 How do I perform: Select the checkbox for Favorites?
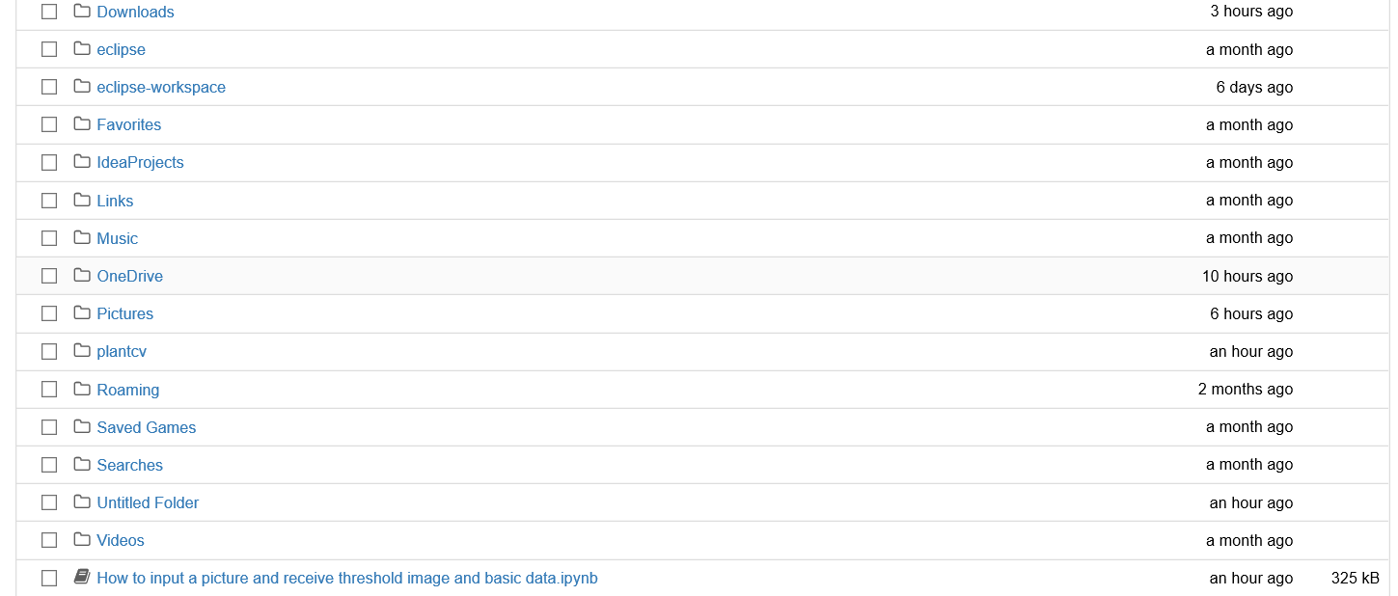coord(49,123)
